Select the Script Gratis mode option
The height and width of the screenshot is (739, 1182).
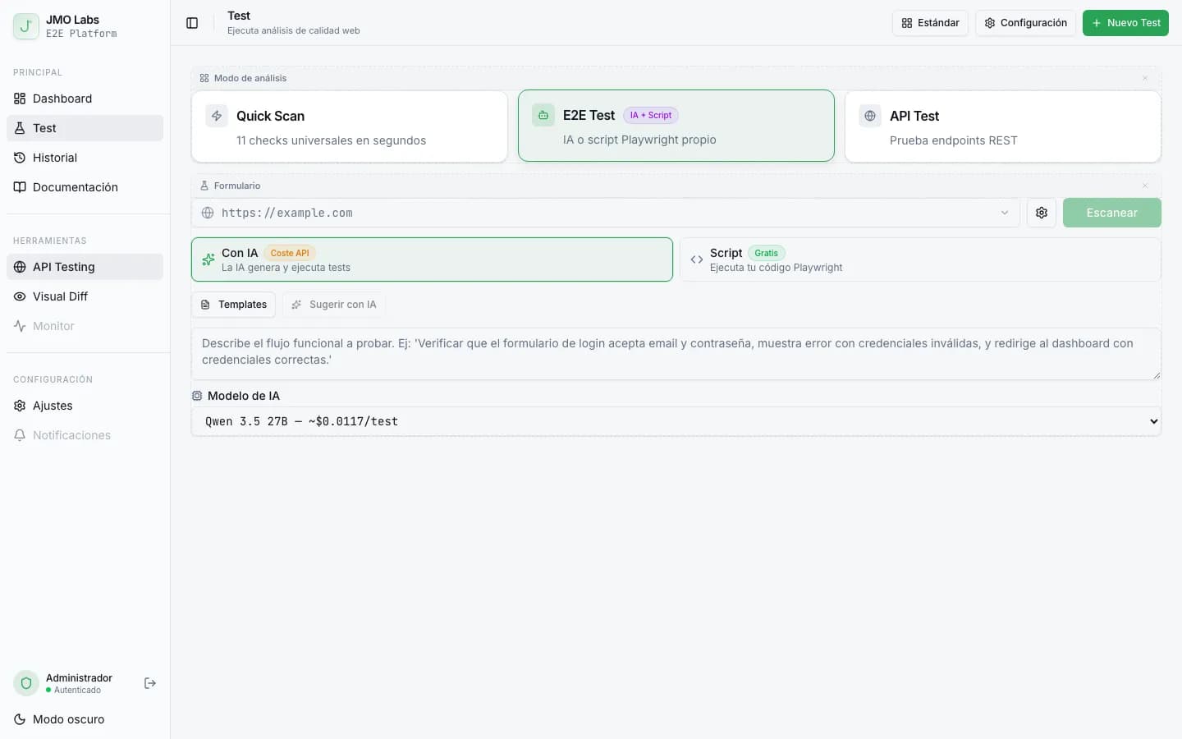(x=919, y=259)
